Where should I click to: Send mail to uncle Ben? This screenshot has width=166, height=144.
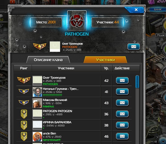122,136
